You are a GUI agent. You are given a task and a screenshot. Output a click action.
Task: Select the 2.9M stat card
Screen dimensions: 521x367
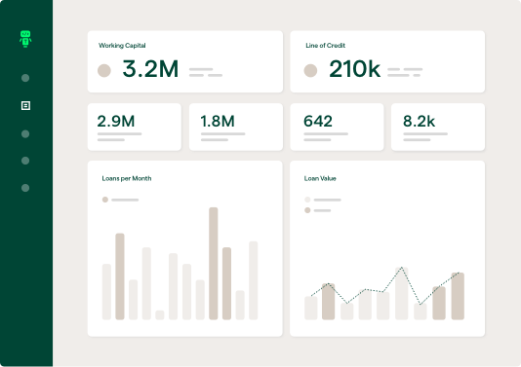point(135,127)
